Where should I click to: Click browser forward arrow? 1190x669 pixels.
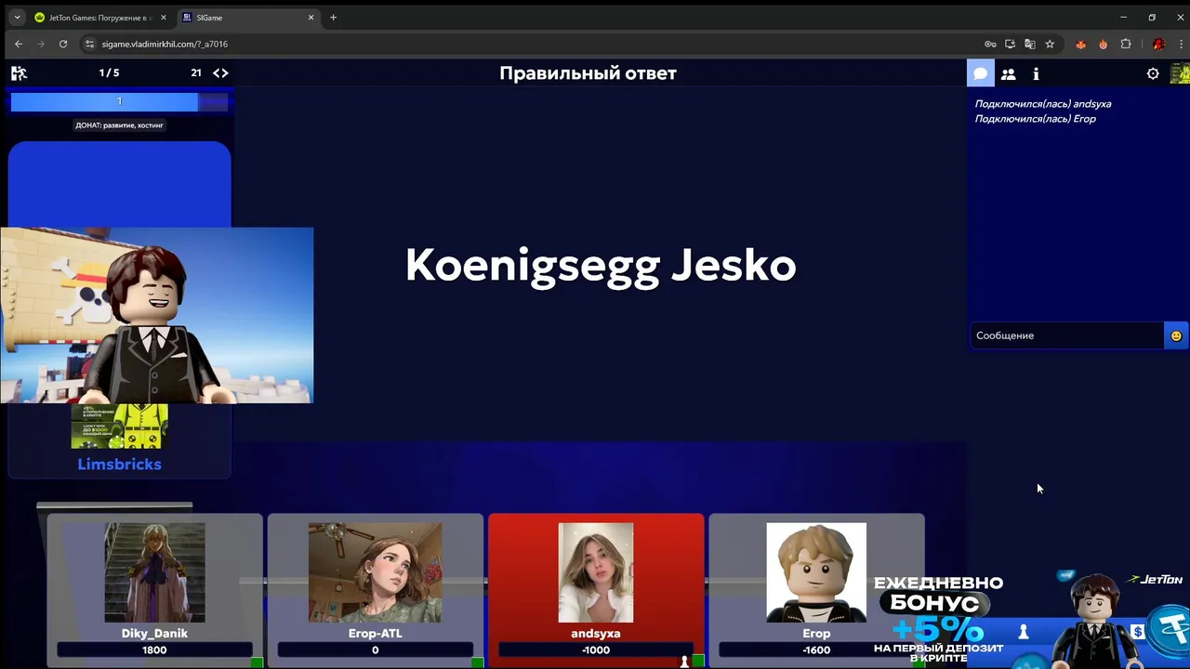coord(41,44)
